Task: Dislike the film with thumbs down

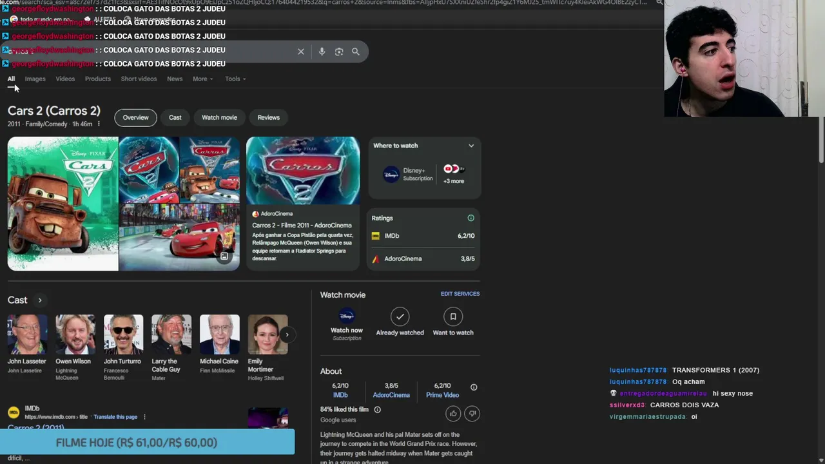Action: [472, 413]
